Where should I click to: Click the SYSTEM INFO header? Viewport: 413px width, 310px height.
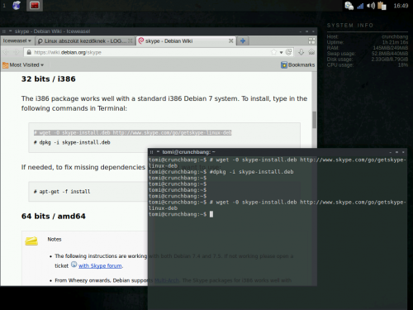(x=350, y=26)
